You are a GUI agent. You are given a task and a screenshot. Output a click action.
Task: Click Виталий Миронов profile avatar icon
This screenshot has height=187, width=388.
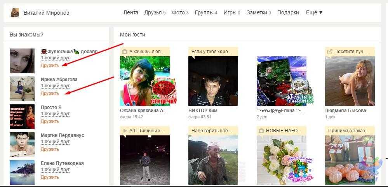14,13
